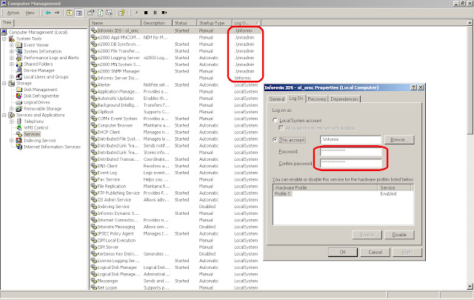Expand Local Users and Groups node
474x300 pixels.
(x=12, y=77)
